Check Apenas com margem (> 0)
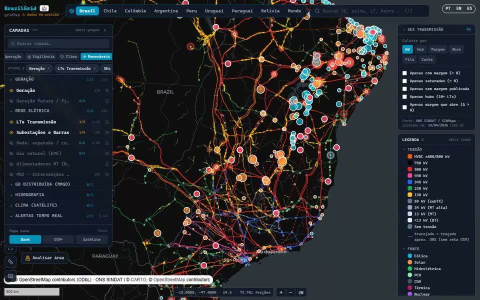Screen dimensions: 480x300 click(x=404, y=73)
